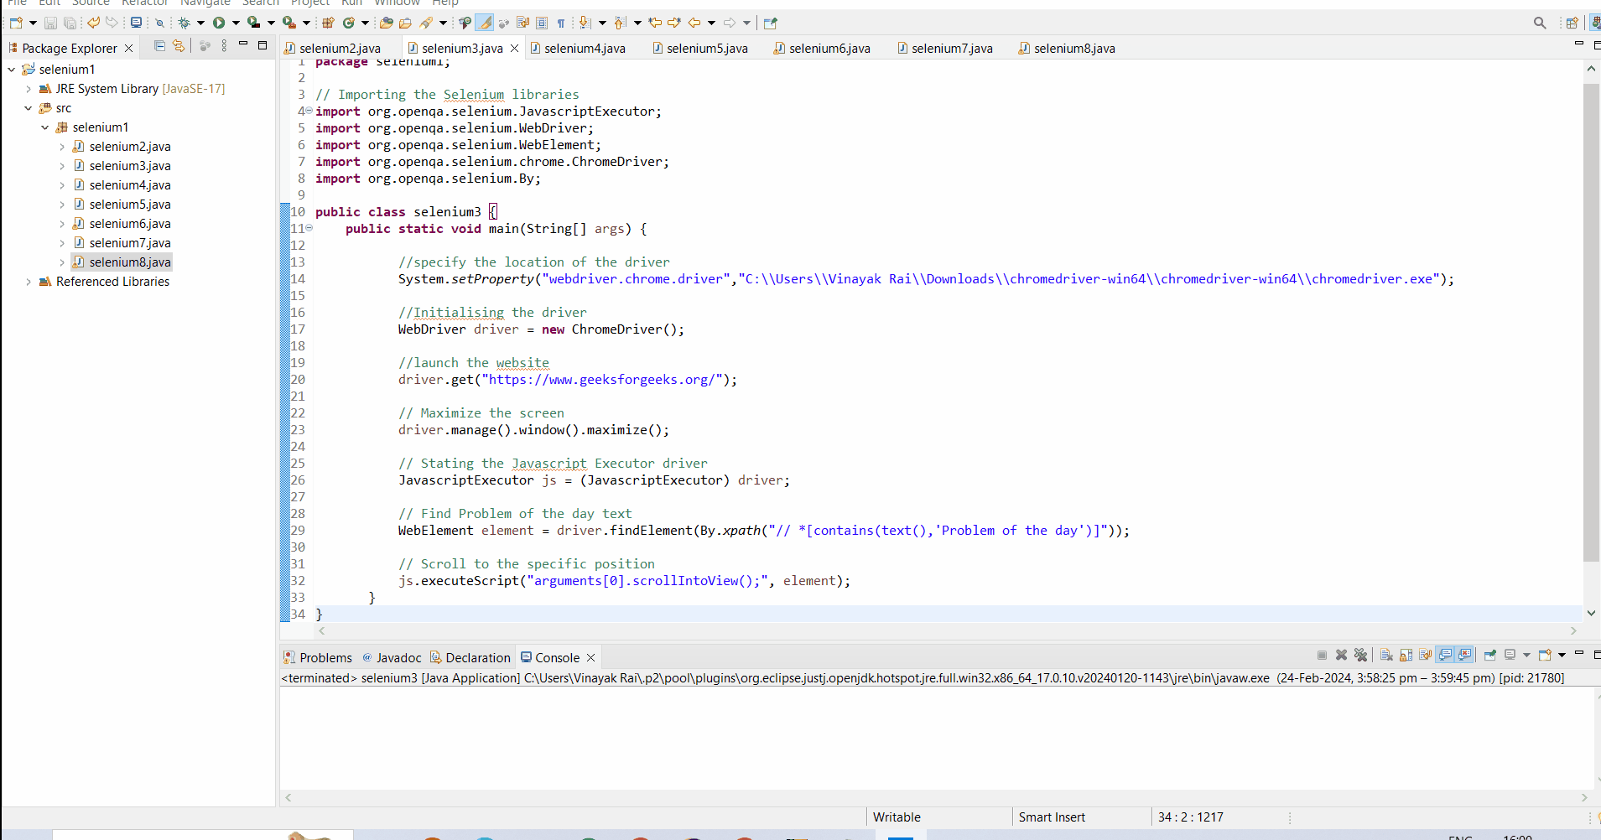The image size is (1601, 840).
Task: Open the selenium6.java editor tab
Action: (x=829, y=48)
